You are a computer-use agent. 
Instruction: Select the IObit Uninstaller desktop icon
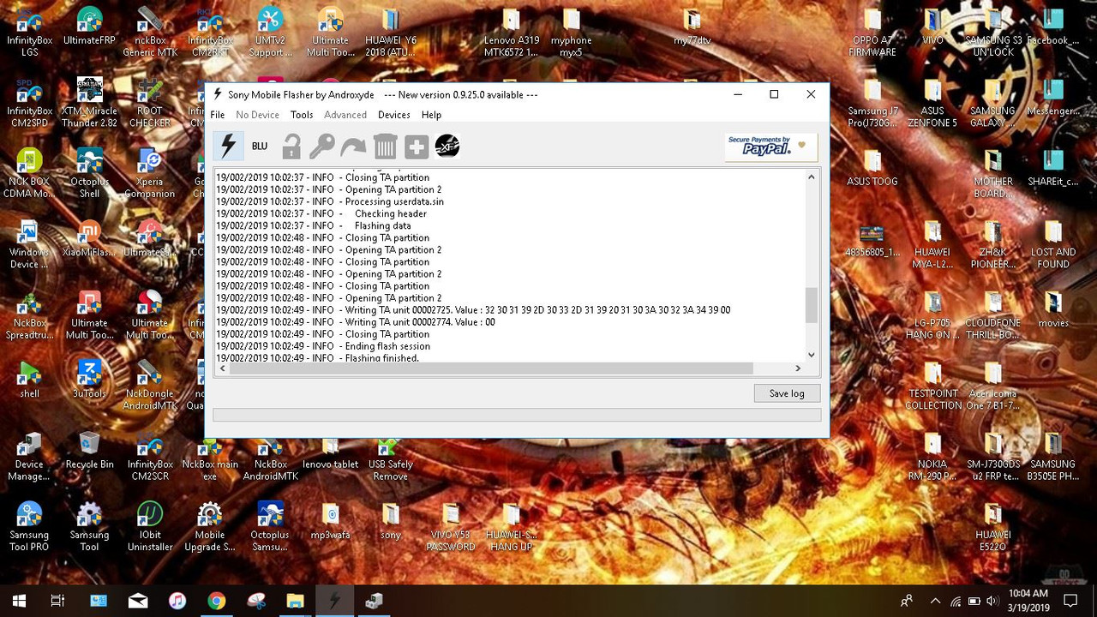150,526
